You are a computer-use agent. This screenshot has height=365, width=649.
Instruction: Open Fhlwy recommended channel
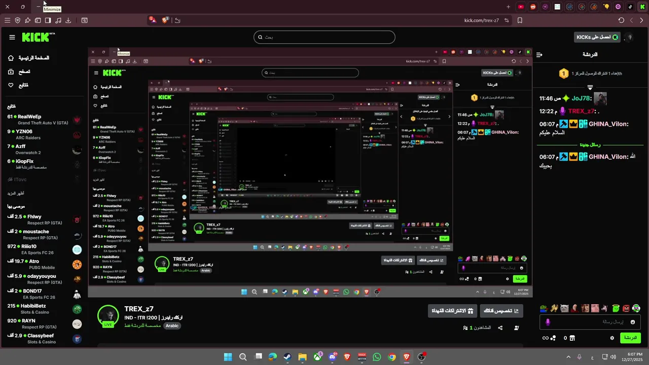[44, 220]
